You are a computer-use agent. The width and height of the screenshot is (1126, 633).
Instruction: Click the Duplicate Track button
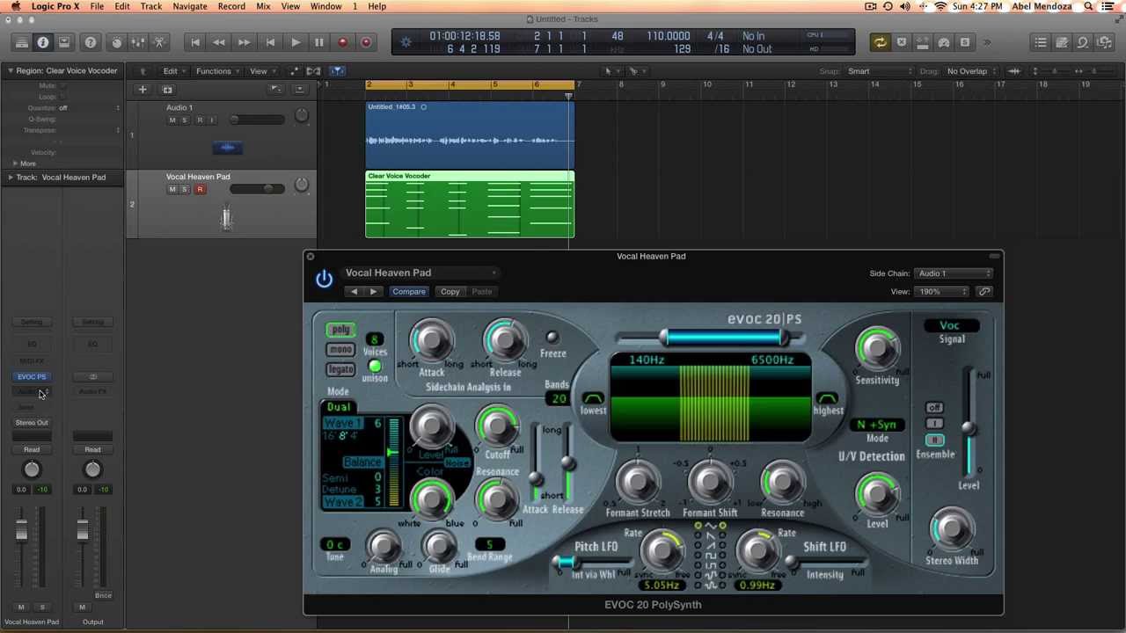click(167, 89)
